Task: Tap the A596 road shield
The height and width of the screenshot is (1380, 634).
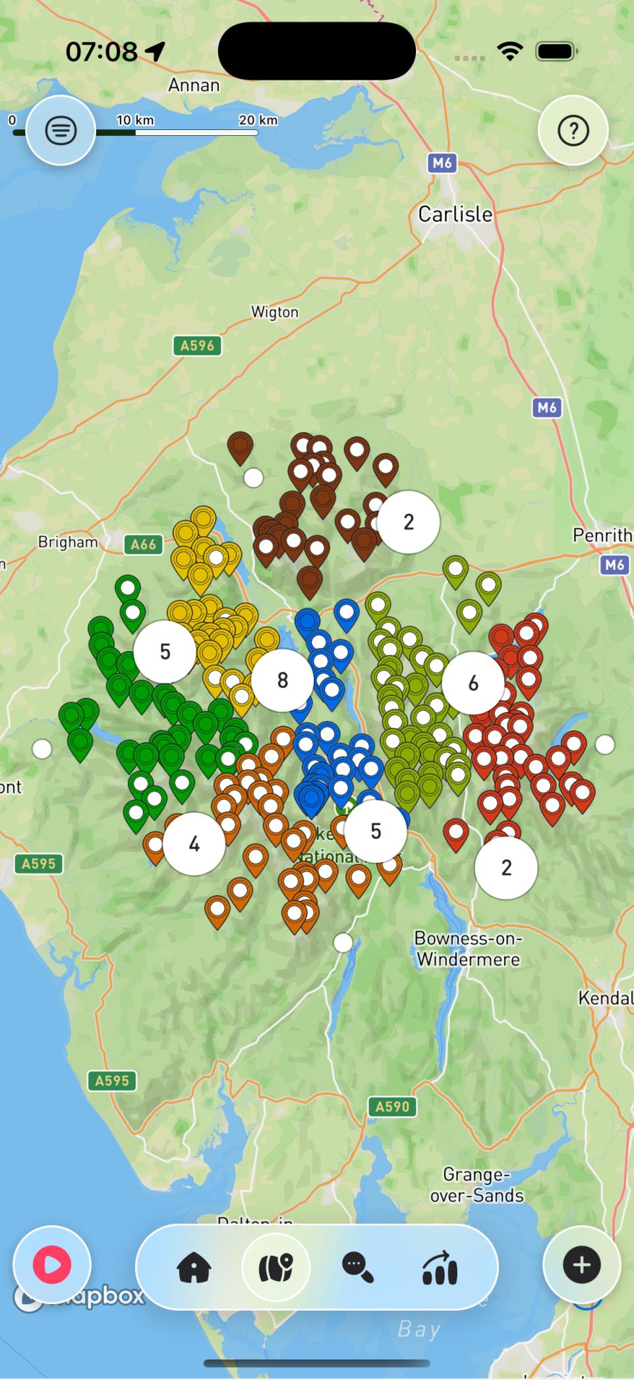Action: pyautogui.click(x=198, y=345)
